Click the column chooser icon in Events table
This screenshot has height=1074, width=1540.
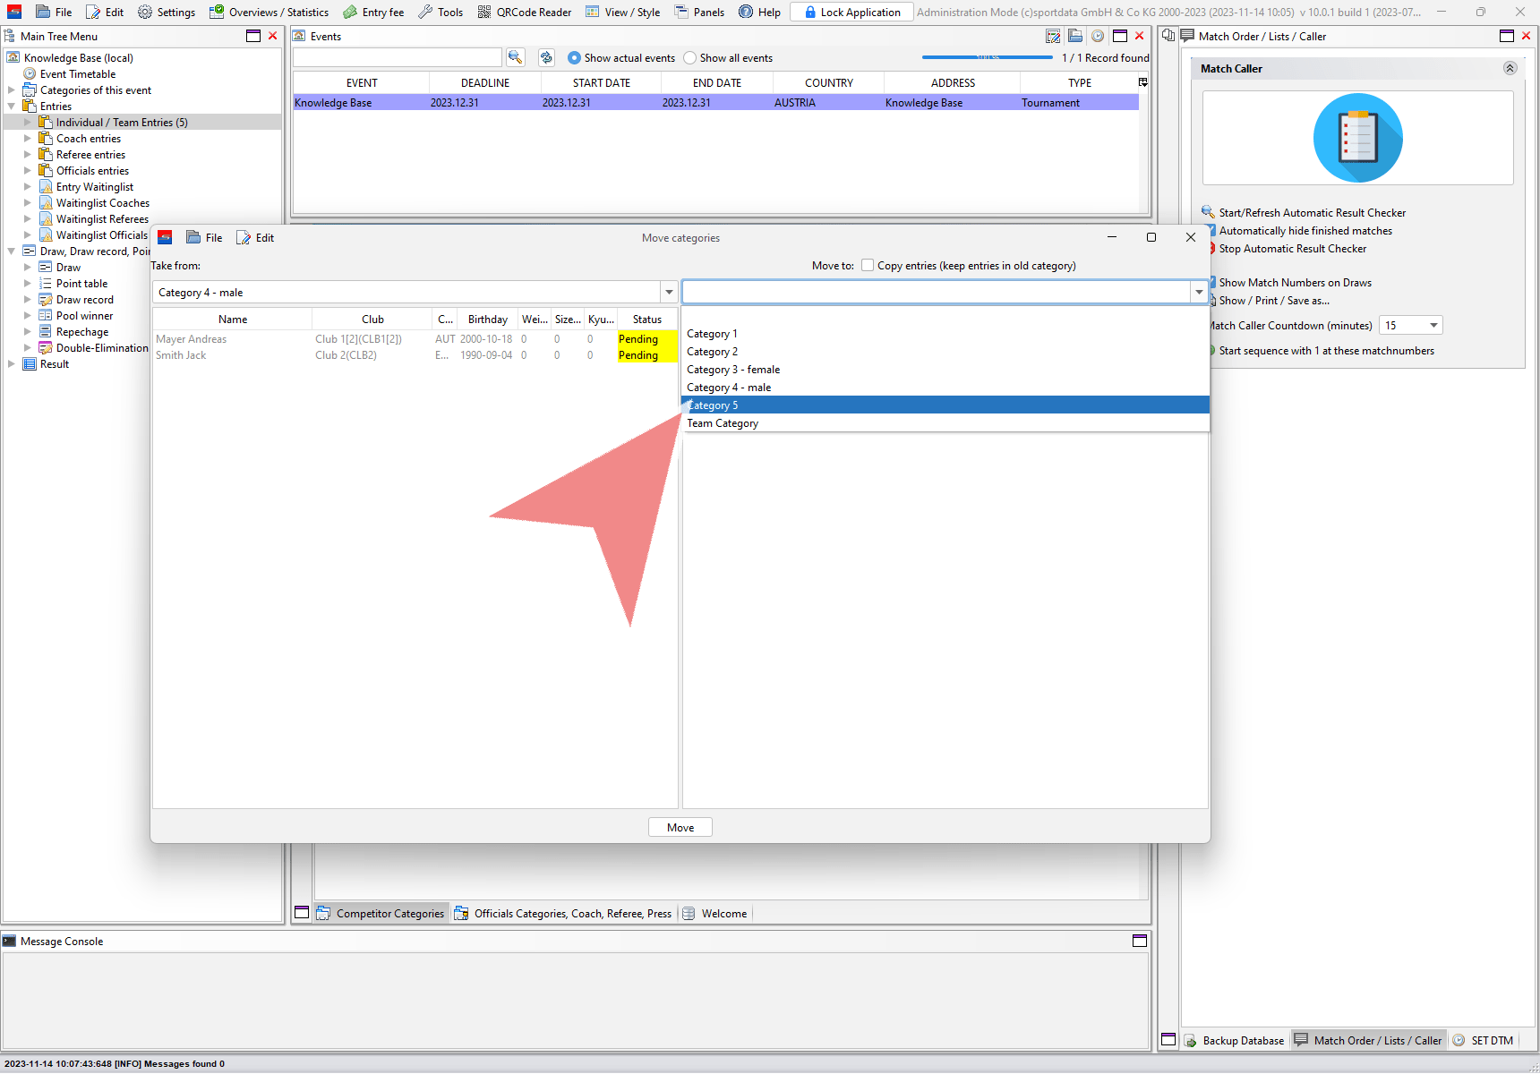(x=1142, y=82)
